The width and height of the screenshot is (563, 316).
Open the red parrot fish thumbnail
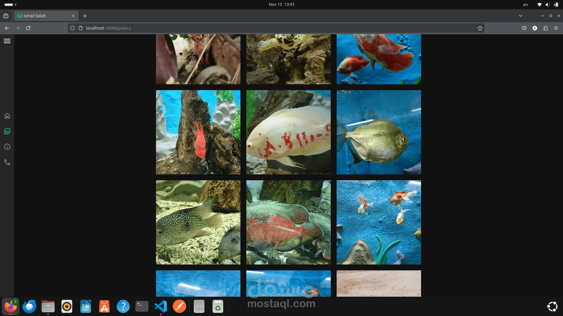(198, 132)
